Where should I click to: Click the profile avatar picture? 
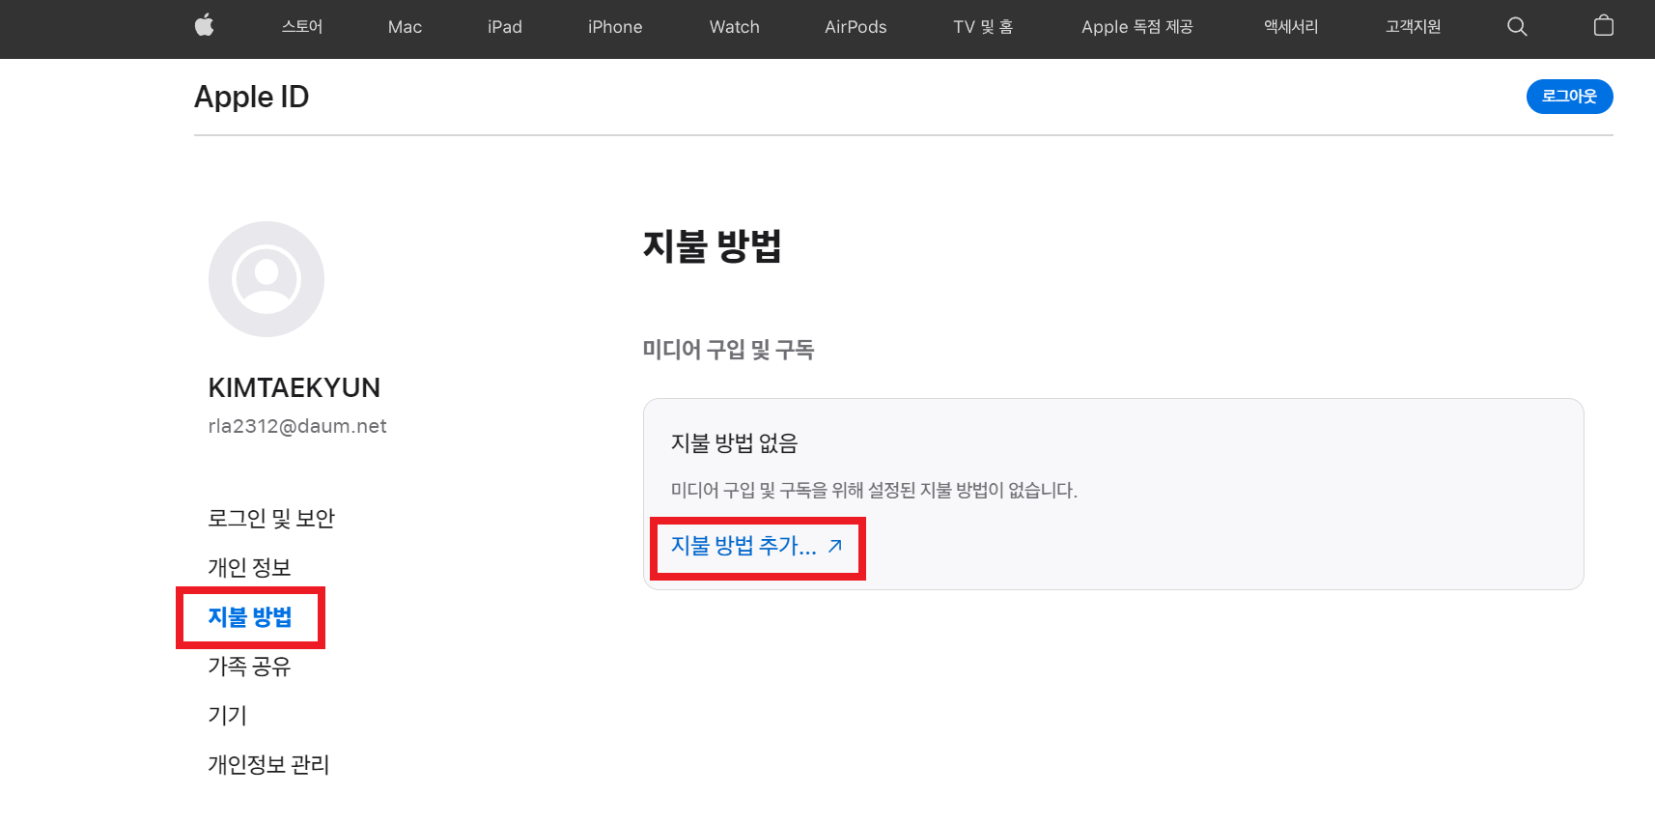pos(266,279)
